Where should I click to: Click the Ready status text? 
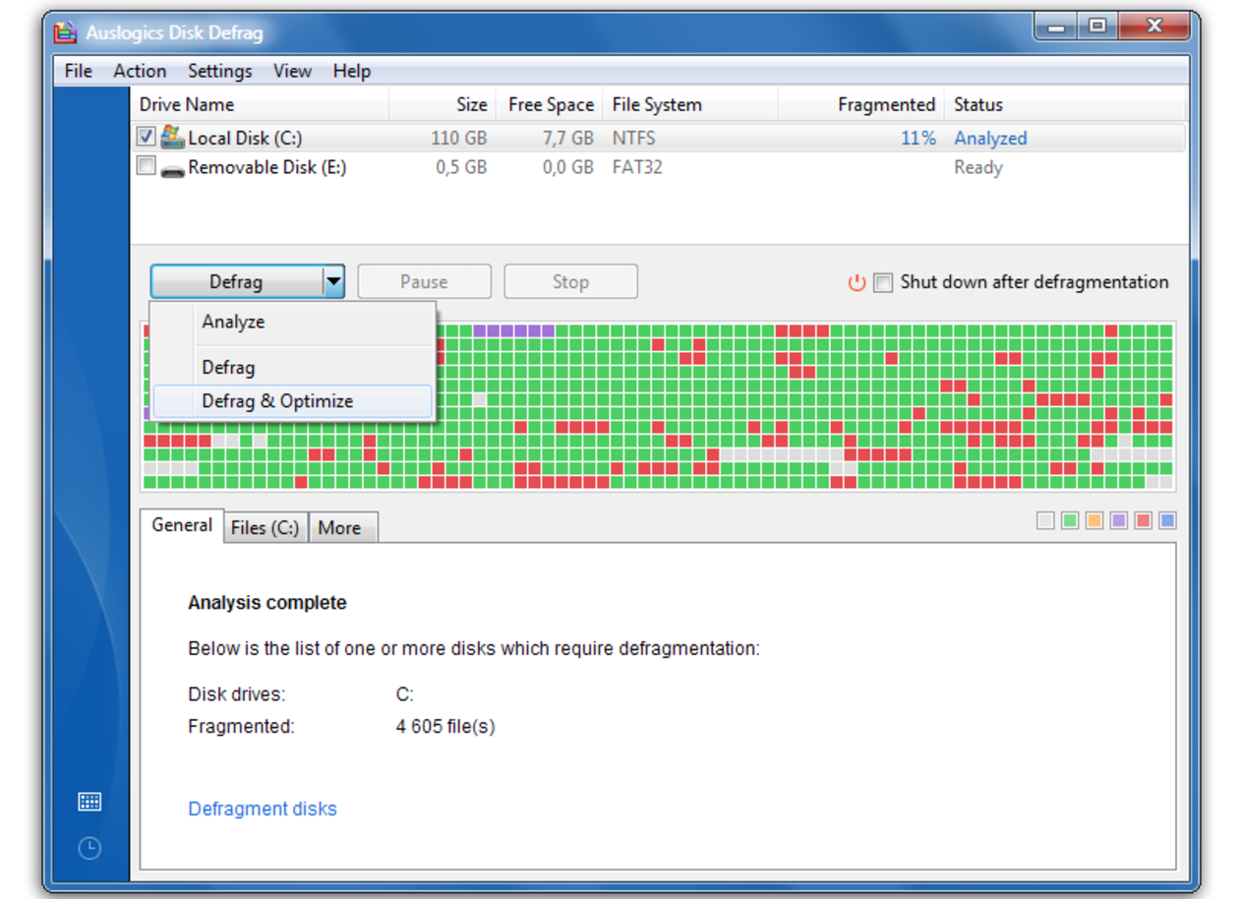tap(978, 168)
